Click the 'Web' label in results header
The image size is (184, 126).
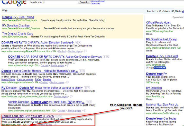pos(5,11)
